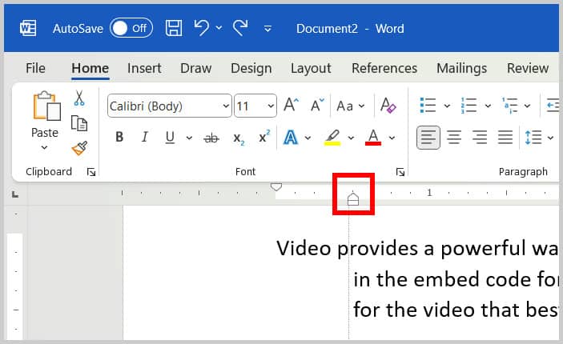The height and width of the screenshot is (344, 563).
Task: Apply the red font color
Action: tap(373, 138)
